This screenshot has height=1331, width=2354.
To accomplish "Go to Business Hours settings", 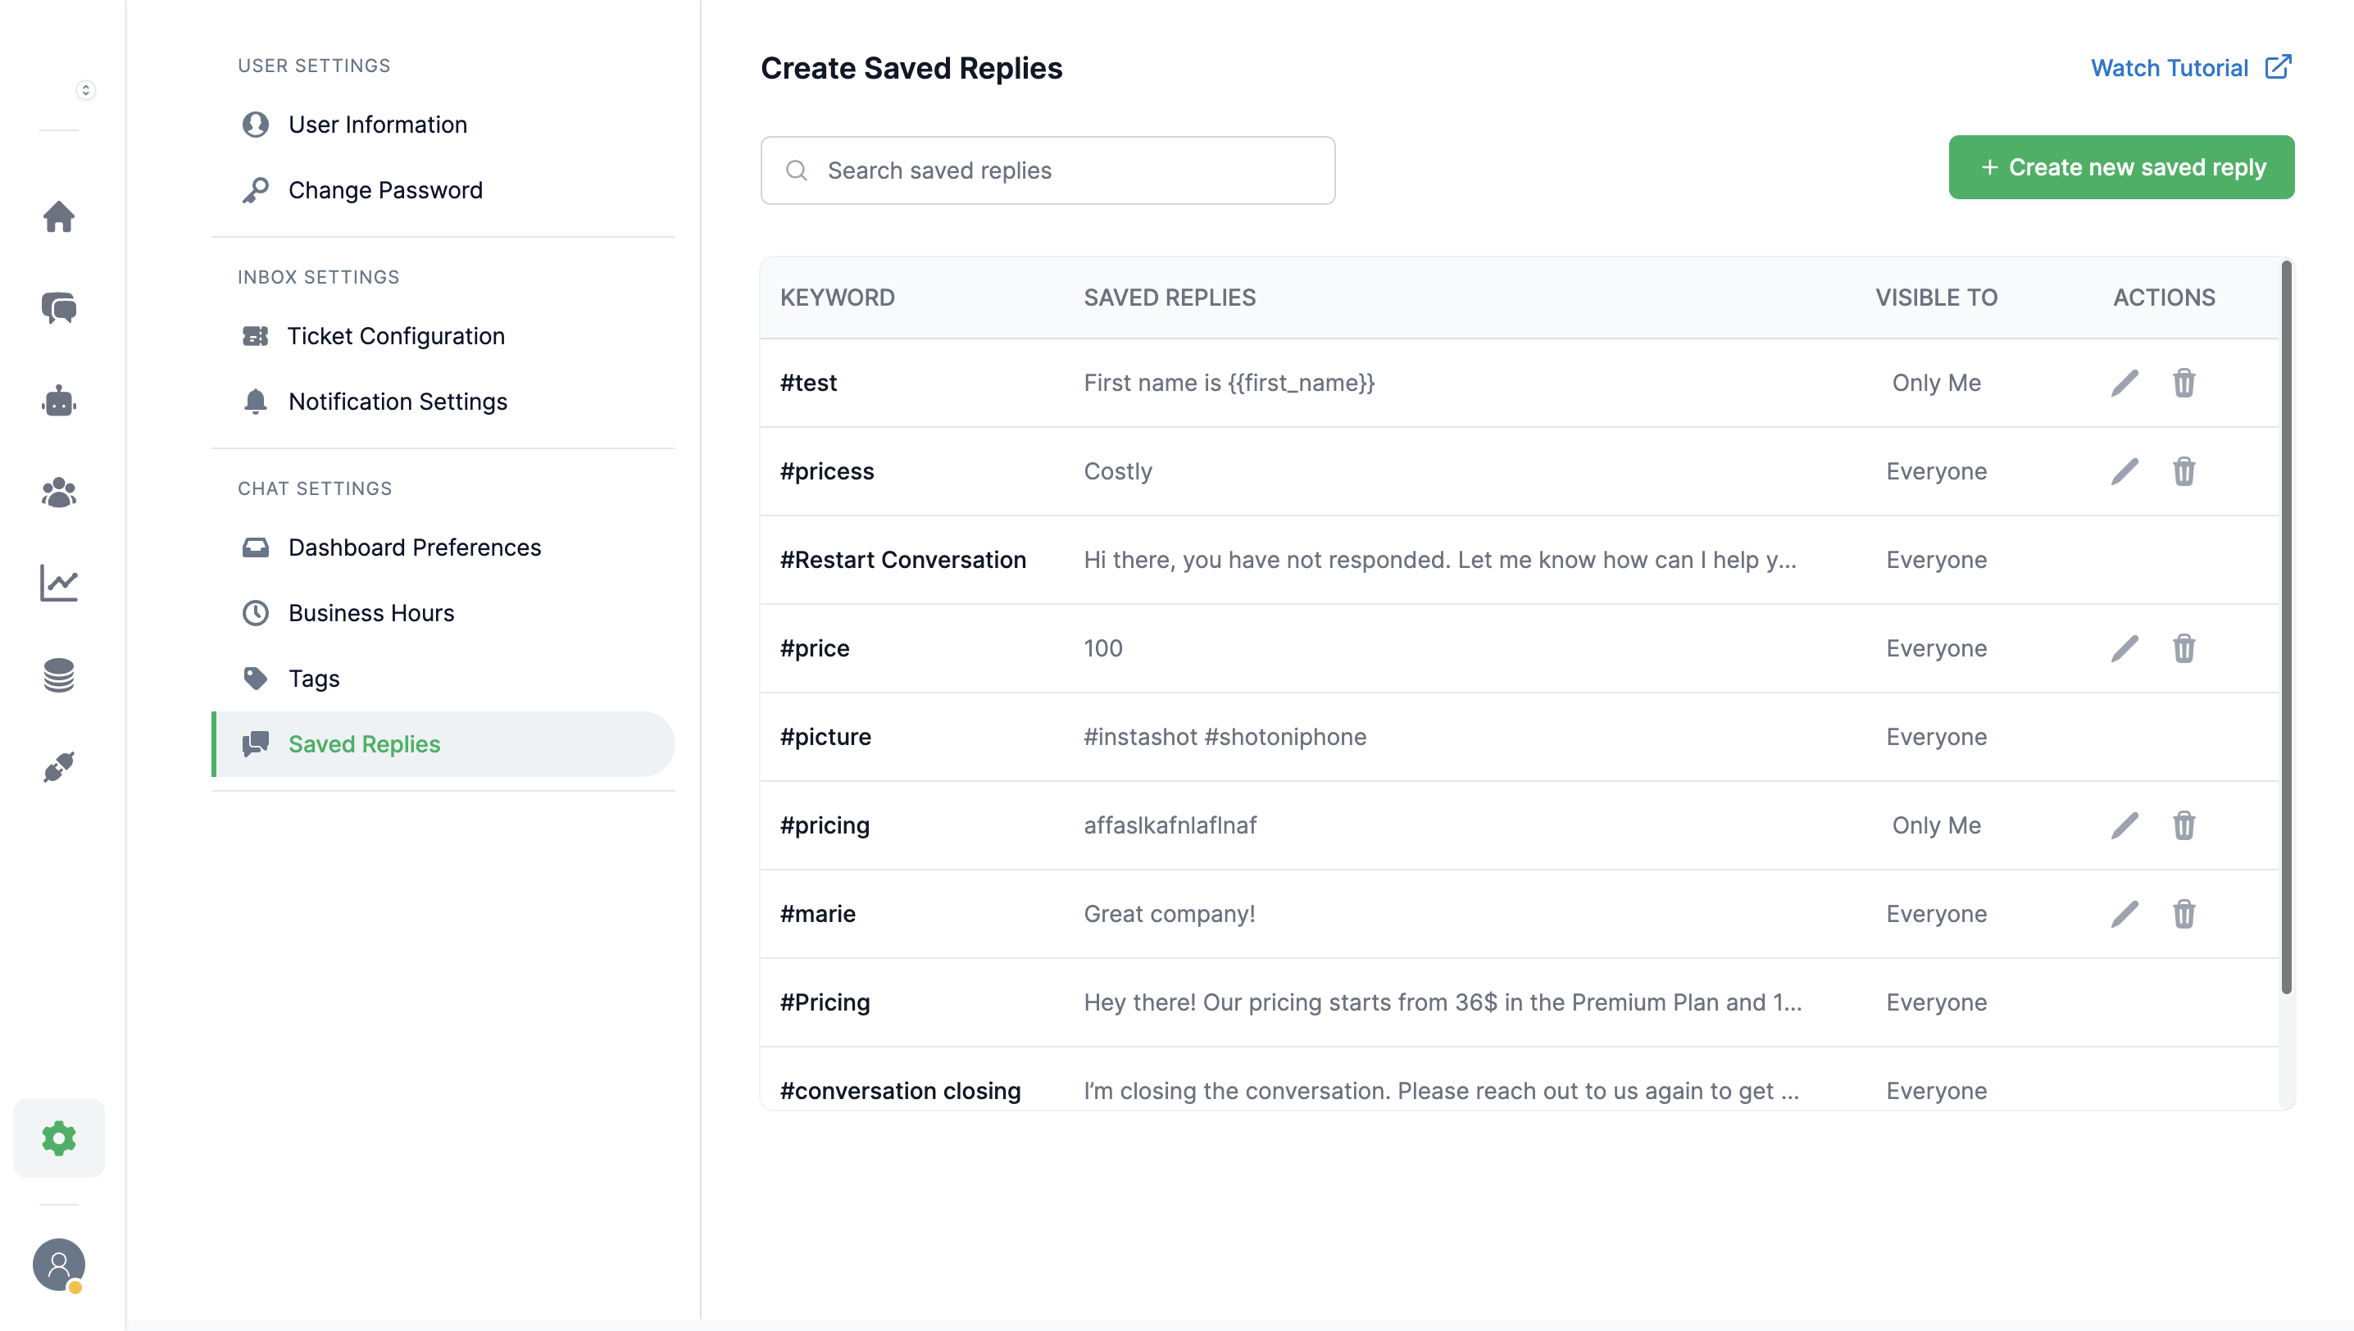I will pyautogui.click(x=371, y=613).
